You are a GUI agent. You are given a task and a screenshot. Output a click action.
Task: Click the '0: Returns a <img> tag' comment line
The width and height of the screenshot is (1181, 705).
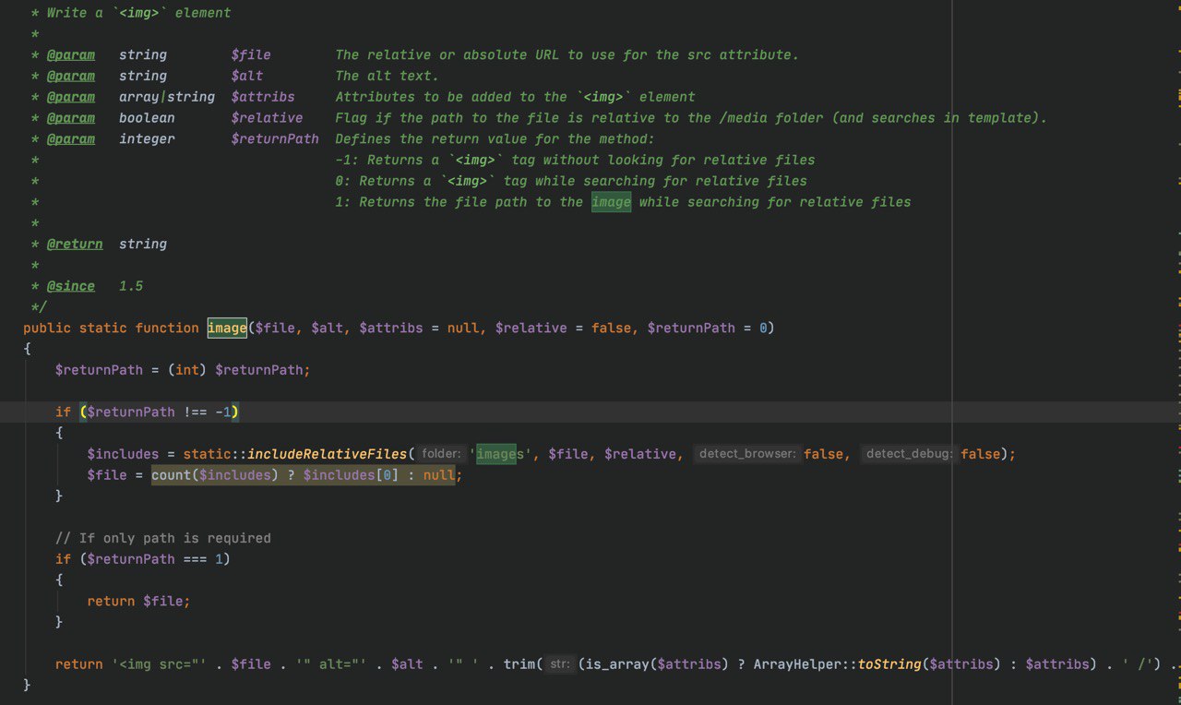(571, 181)
